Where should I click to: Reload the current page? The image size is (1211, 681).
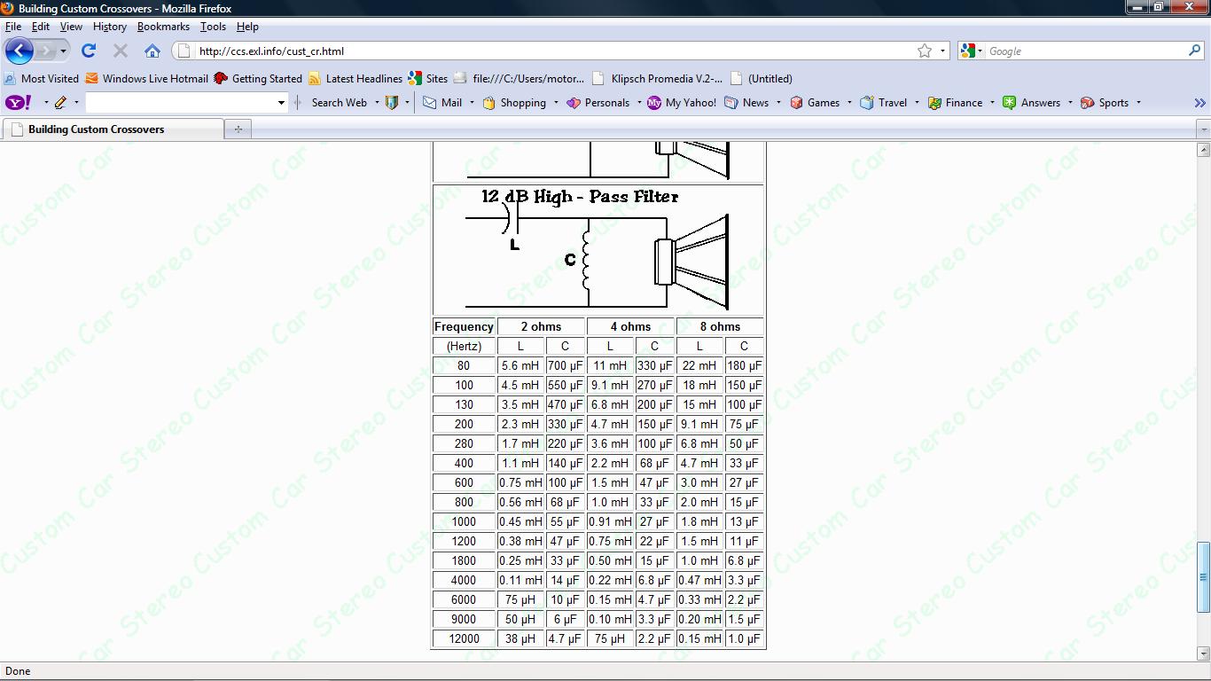pyautogui.click(x=89, y=51)
